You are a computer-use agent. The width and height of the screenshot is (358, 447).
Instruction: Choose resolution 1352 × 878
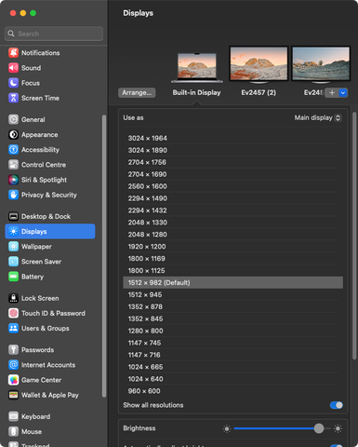coord(232,306)
